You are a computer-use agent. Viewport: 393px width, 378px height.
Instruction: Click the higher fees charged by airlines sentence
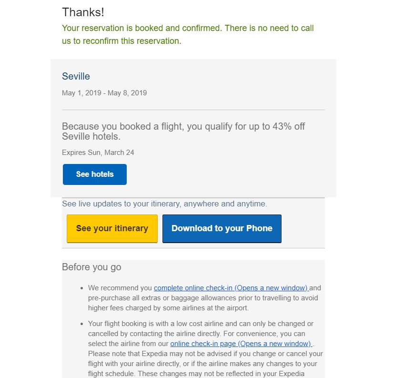[168, 308]
